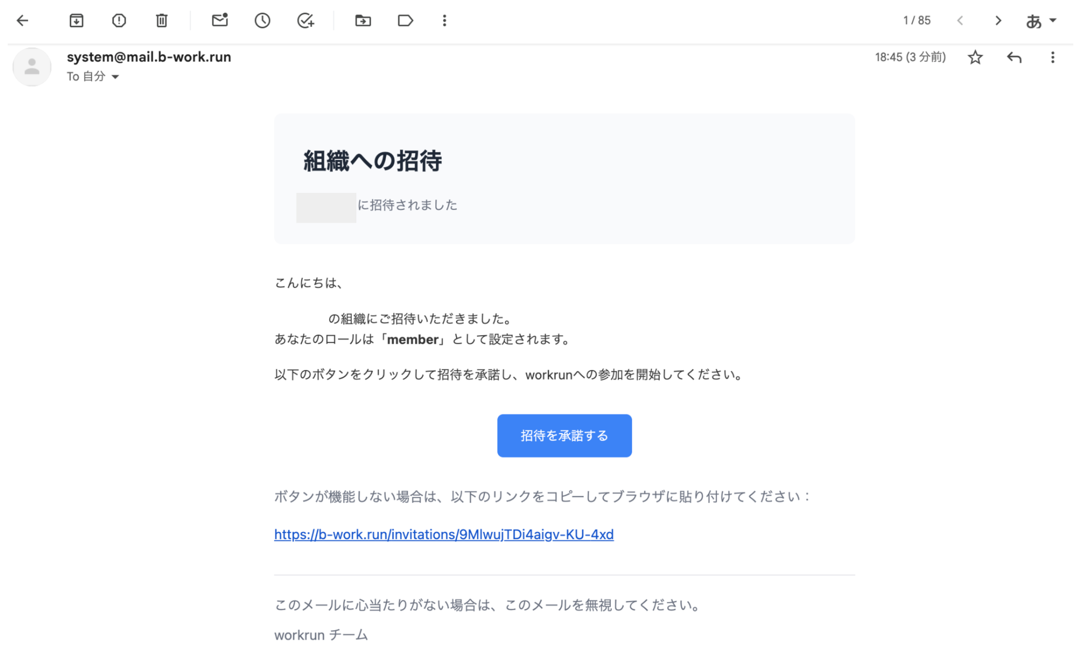Viewport: 1088px width, 663px height.
Task: Add this email to Tasks
Action: click(305, 21)
